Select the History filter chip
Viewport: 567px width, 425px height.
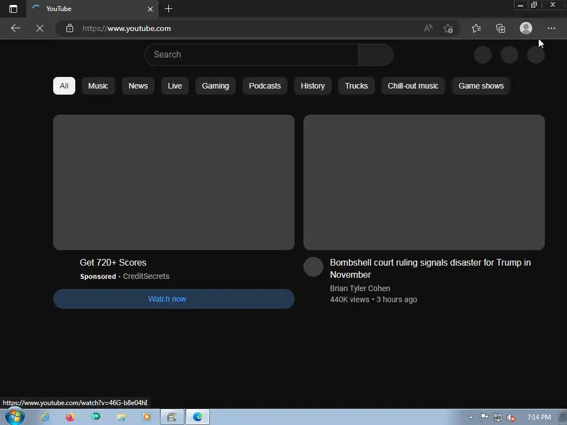[x=313, y=86]
